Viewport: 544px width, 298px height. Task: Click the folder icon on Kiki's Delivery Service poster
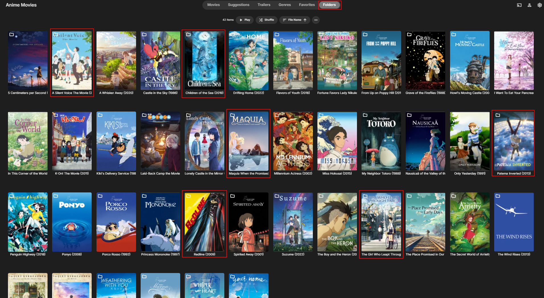click(100, 115)
